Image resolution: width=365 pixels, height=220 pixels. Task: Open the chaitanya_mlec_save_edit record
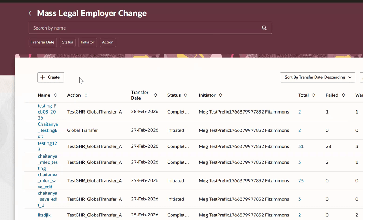[x=47, y=180]
